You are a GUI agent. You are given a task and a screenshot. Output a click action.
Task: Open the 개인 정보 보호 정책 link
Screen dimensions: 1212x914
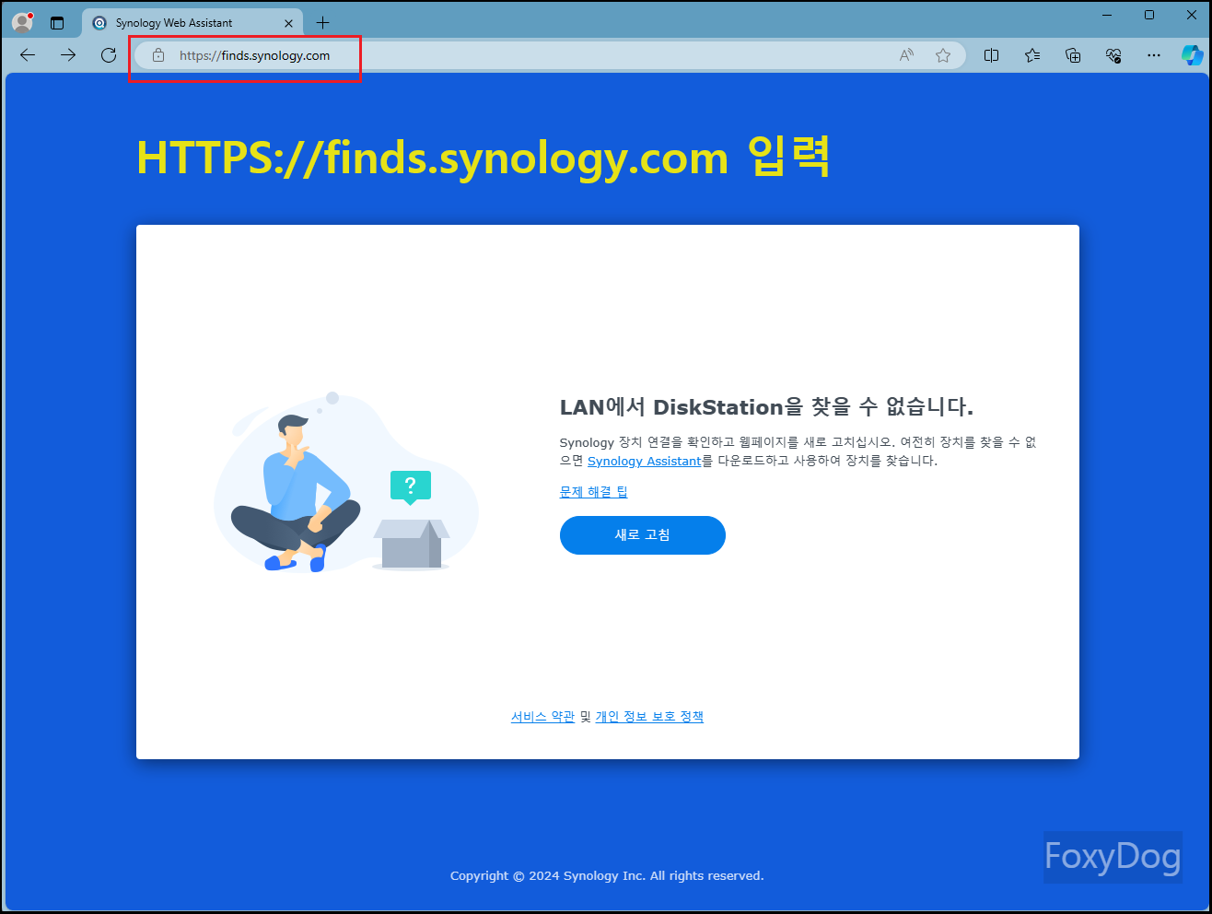click(649, 717)
